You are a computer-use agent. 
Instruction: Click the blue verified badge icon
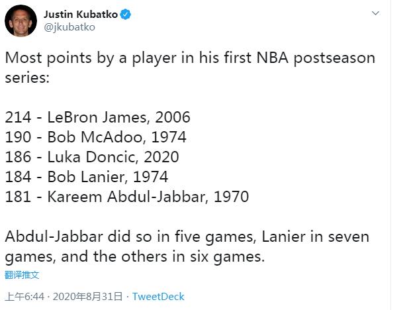(x=125, y=15)
